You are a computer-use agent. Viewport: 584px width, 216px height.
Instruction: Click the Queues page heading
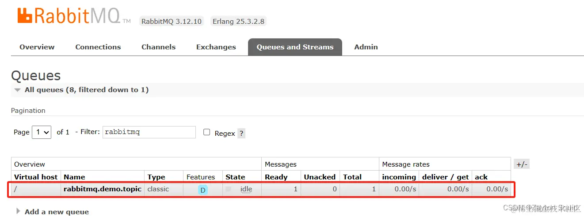point(36,75)
